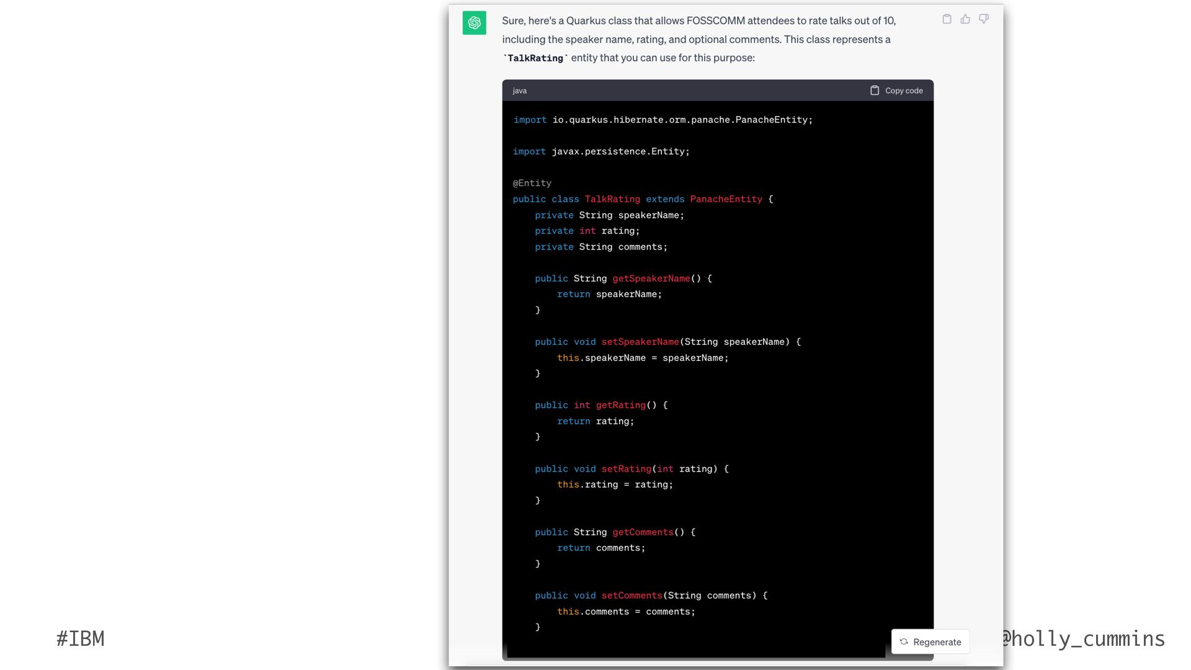1191x670 pixels.
Task: Give the response a thumbs up
Action: [x=965, y=19]
